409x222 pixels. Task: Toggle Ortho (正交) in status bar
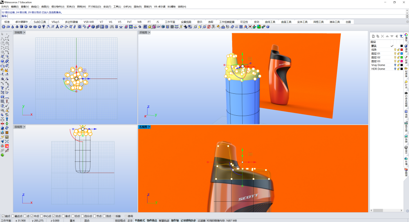(130, 220)
